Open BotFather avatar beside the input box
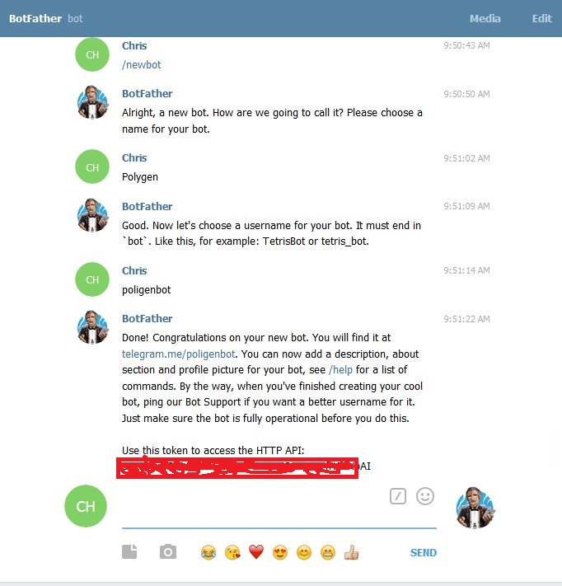 [x=475, y=507]
